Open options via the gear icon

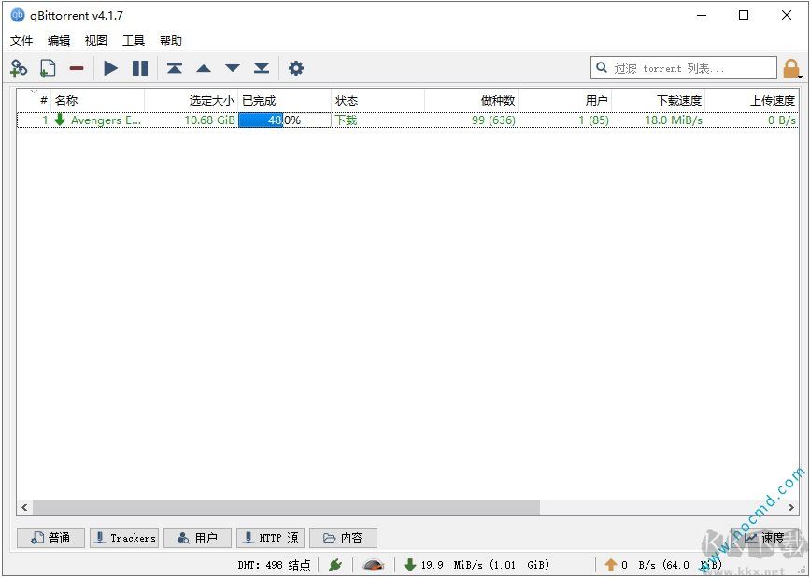[x=296, y=68]
